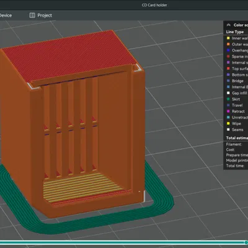Click the Wipe yellow swatch

tap(228, 123)
